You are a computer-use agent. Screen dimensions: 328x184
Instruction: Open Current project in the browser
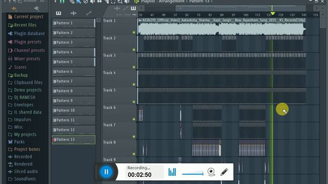click(x=26, y=17)
